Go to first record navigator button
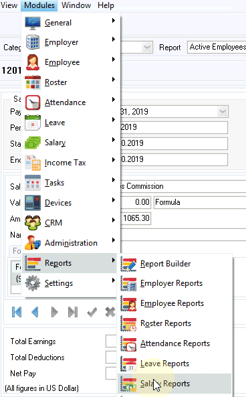This screenshot has width=246, height=397. tap(17, 312)
